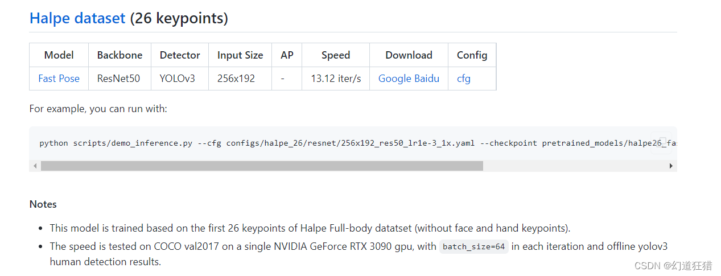The width and height of the screenshot is (721, 276).
Task: Click the YOLOv3 table cell
Action: coord(178,79)
